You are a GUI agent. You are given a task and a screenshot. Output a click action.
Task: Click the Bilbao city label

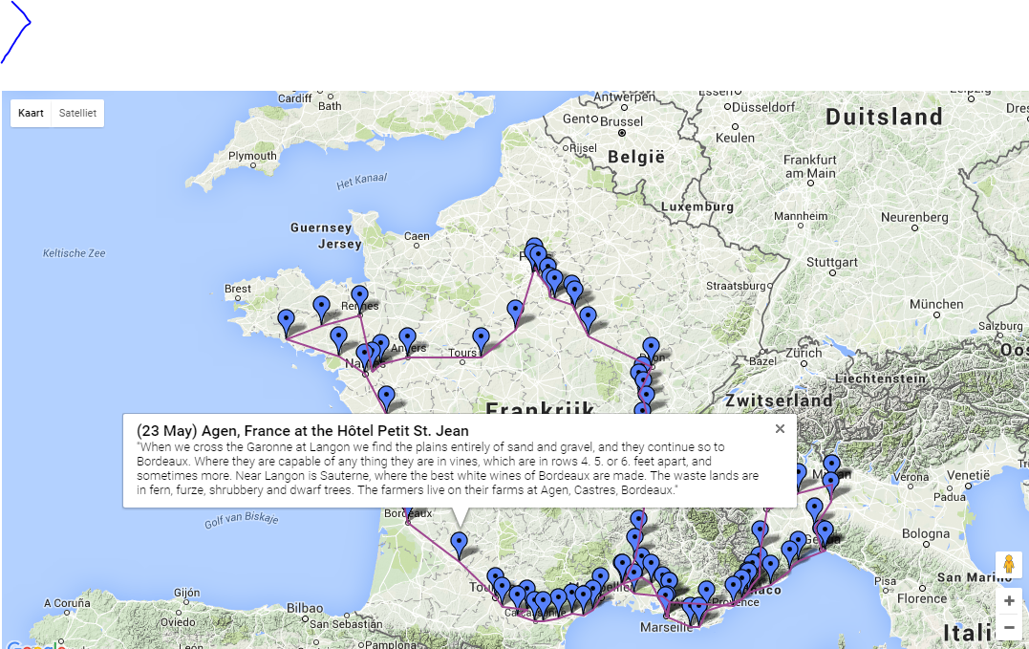coord(305,608)
